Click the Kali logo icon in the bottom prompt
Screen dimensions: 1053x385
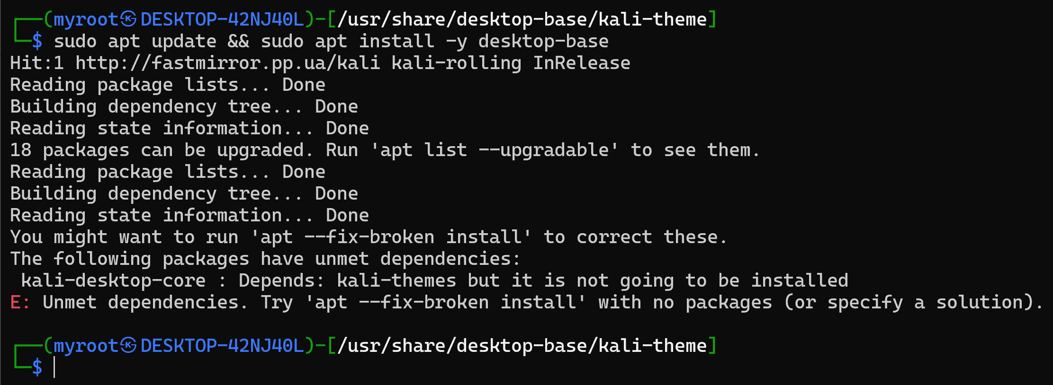tap(128, 346)
